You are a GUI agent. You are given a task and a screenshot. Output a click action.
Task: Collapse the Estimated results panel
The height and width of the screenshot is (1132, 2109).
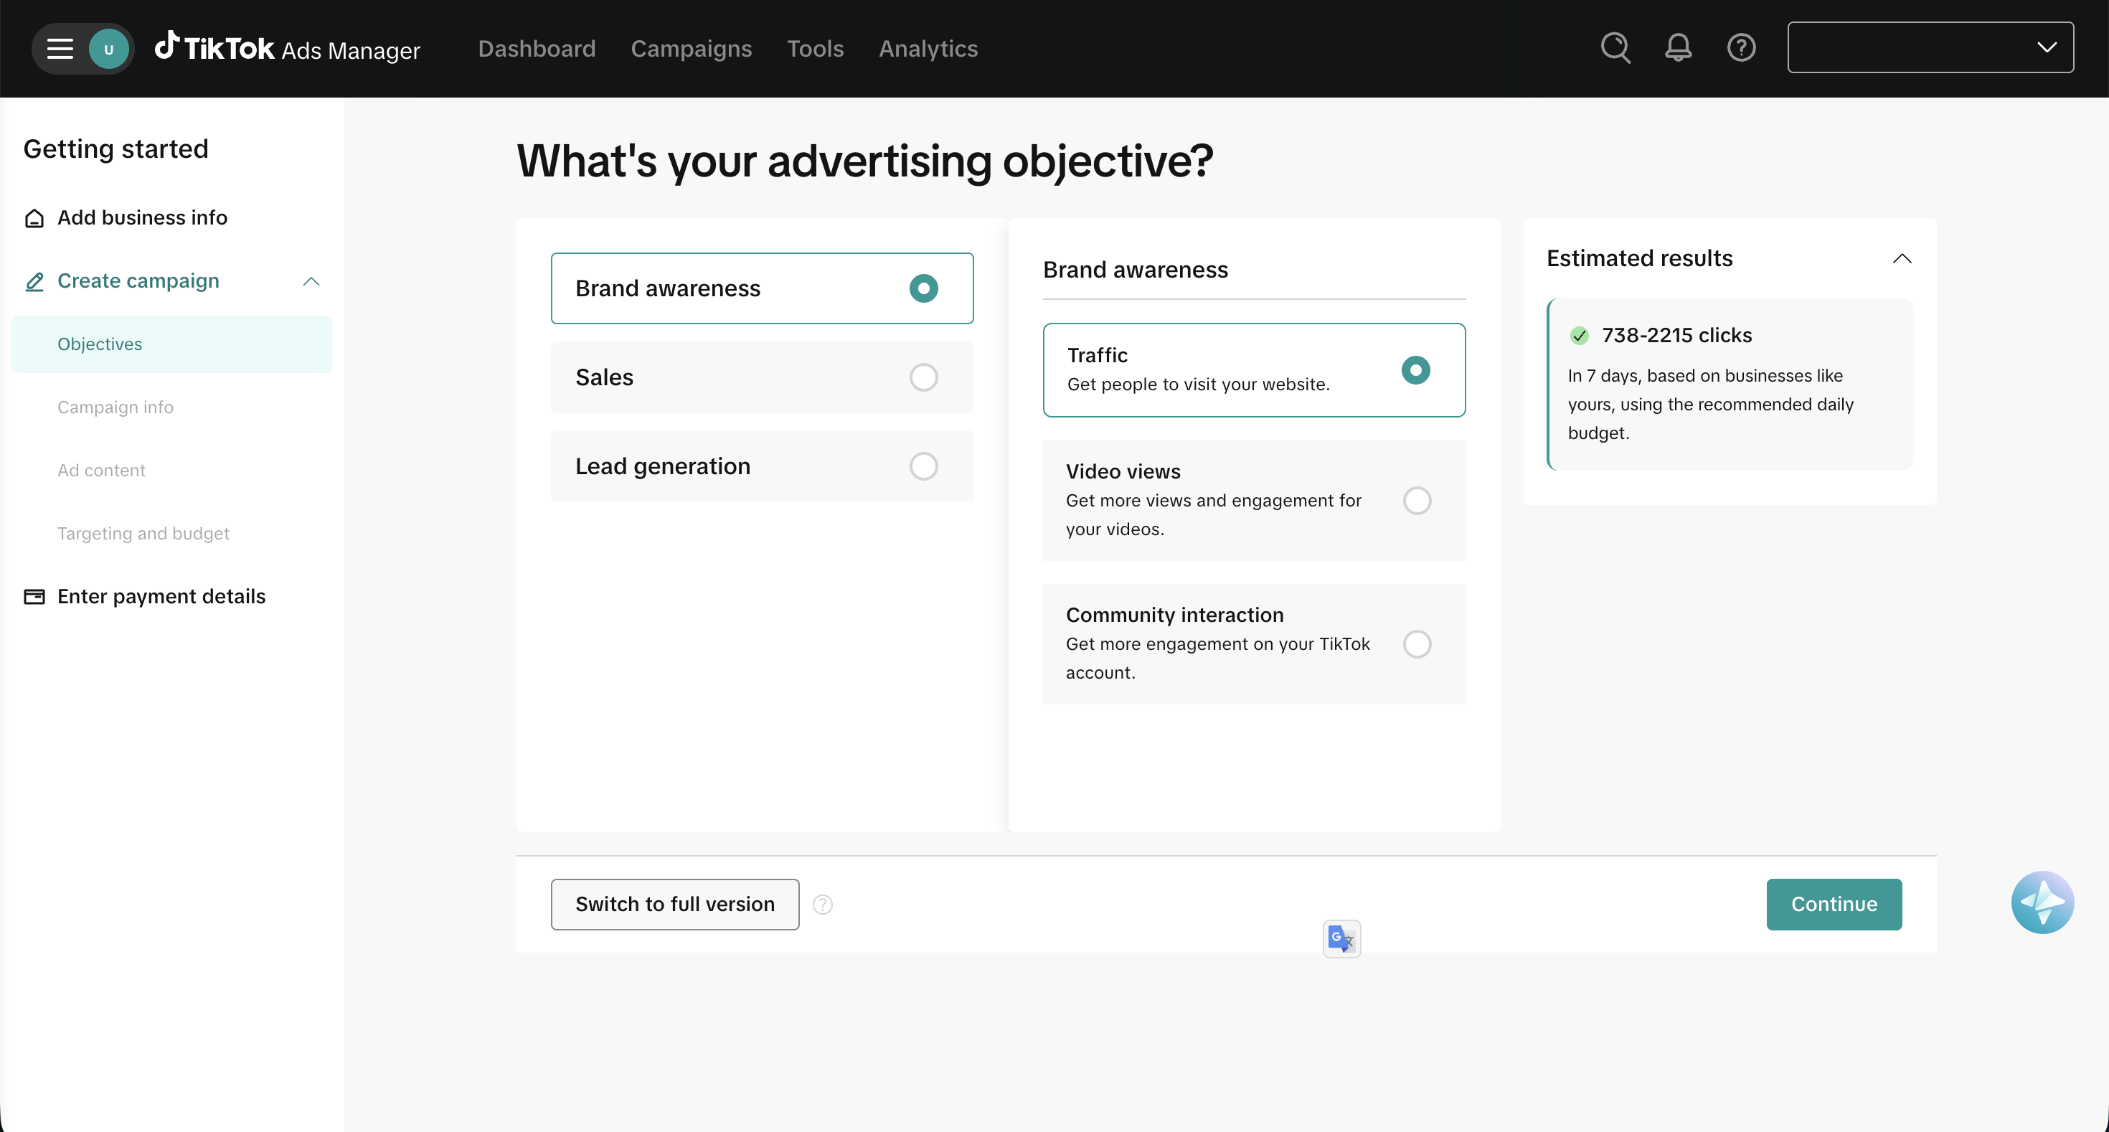(x=1901, y=259)
